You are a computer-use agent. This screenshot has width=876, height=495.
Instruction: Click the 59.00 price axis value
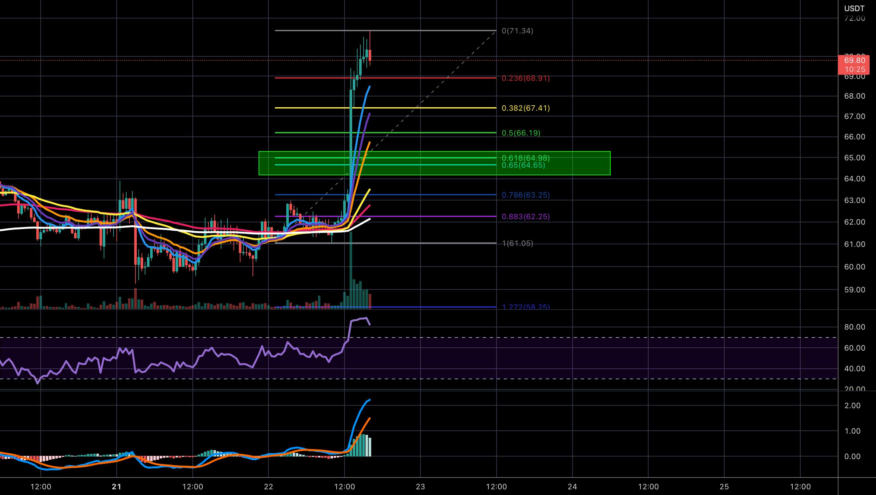click(x=854, y=290)
